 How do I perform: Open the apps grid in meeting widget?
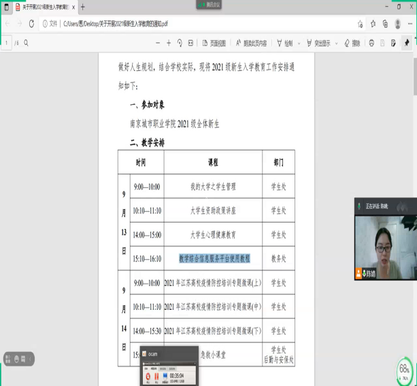coord(8,359)
